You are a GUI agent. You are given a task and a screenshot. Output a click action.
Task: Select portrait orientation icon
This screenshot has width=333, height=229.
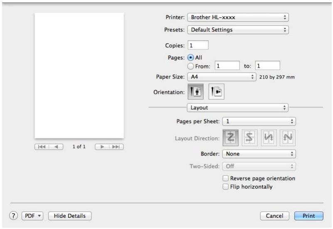pos(195,92)
